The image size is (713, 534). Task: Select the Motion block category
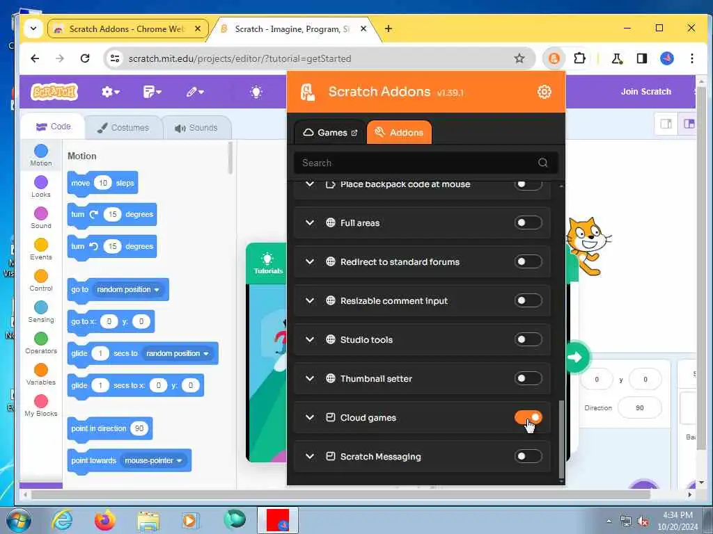[x=41, y=155]
